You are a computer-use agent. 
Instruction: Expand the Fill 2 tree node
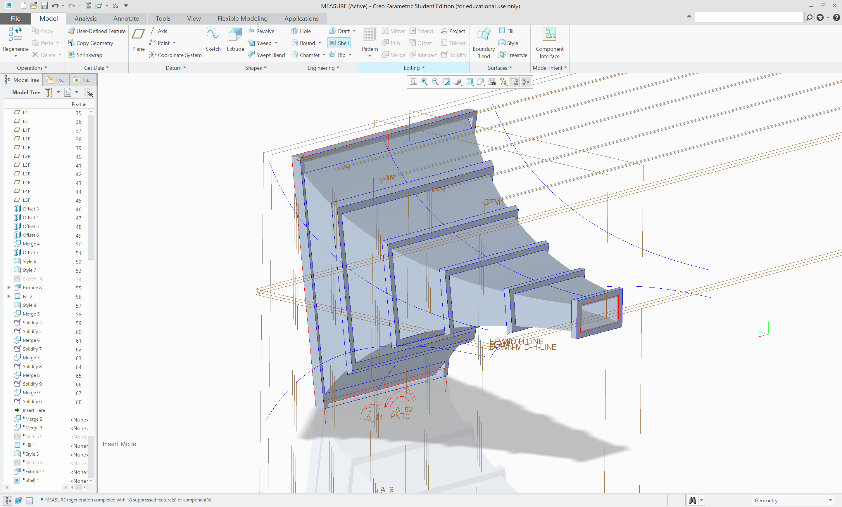tap(9, 296)
